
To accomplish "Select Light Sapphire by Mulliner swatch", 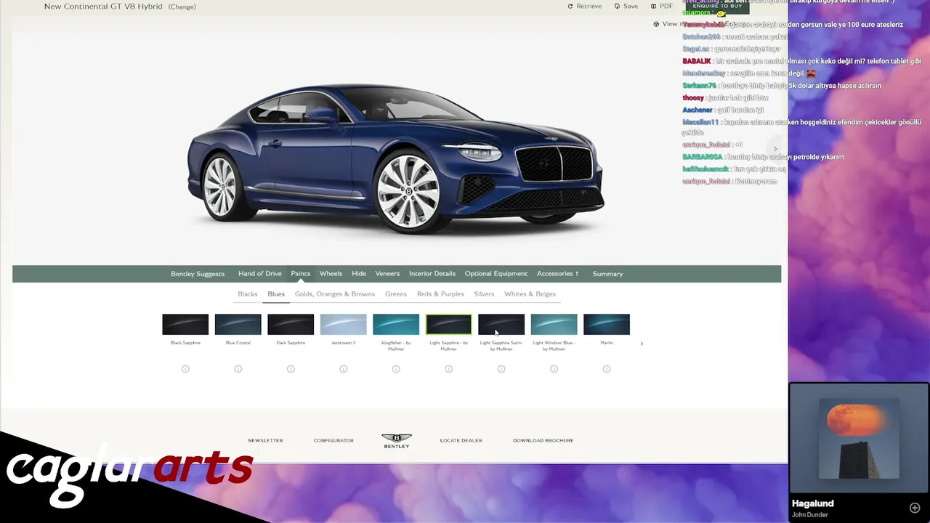I will [449, 325].
